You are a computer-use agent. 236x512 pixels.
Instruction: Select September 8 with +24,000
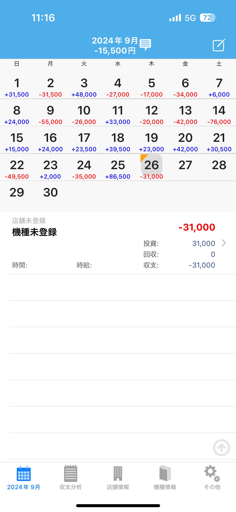point(17,114)
